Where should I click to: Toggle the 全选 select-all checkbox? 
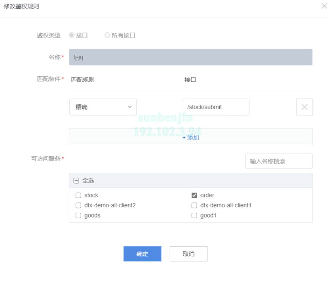(x=76, y=181)
